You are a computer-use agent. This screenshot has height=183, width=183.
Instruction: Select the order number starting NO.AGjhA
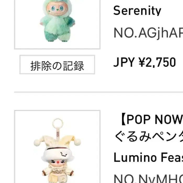(148, 33)
